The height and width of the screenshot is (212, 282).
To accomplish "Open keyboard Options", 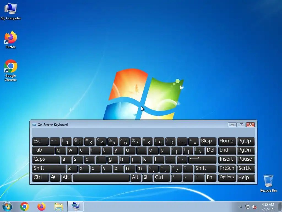I will 227,178.
